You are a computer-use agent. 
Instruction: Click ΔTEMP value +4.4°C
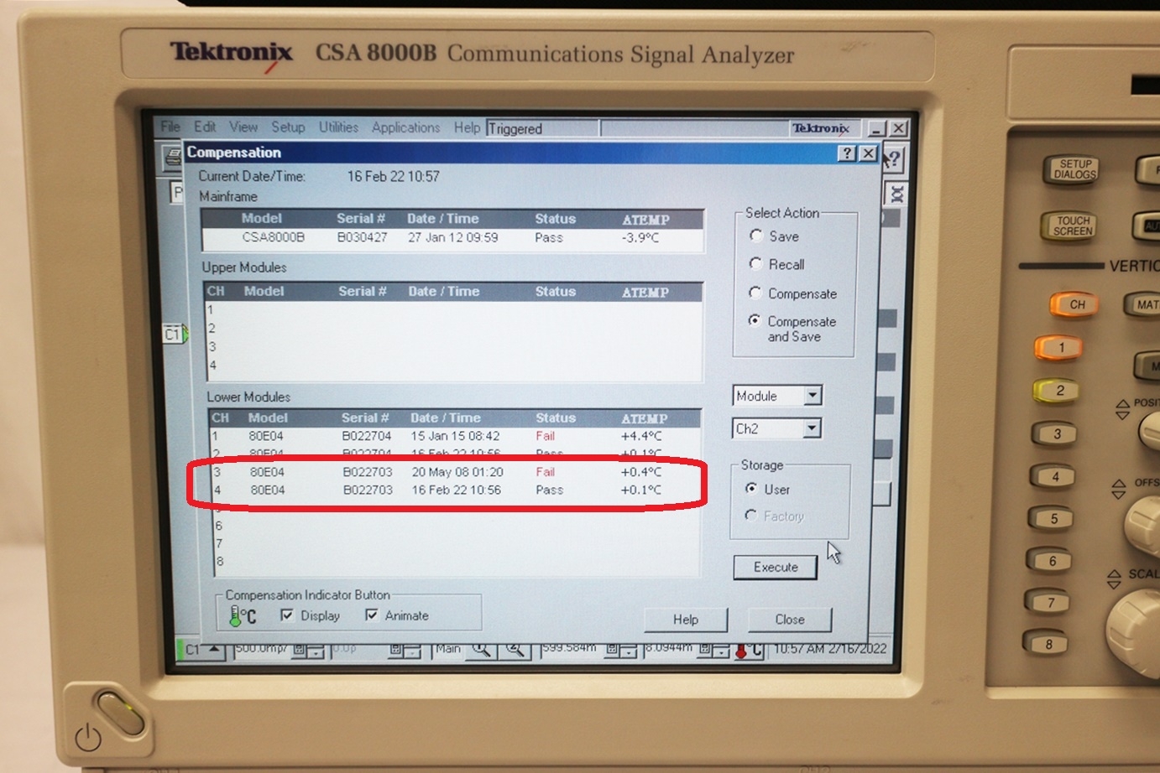[641, 436]
